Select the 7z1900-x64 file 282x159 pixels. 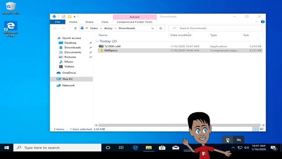[180, 46]
